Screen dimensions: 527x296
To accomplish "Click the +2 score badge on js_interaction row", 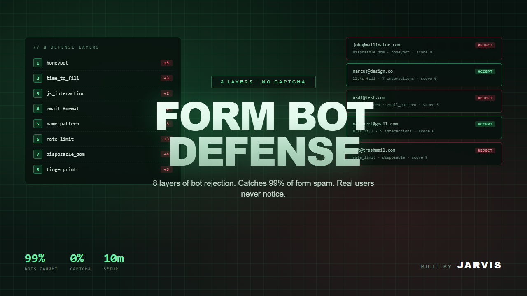I will click(x=166, y=93).
